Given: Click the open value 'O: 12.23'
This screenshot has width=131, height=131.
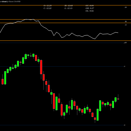Looking at the screenshot, I should pyautogui.click(x=47, y=6).
